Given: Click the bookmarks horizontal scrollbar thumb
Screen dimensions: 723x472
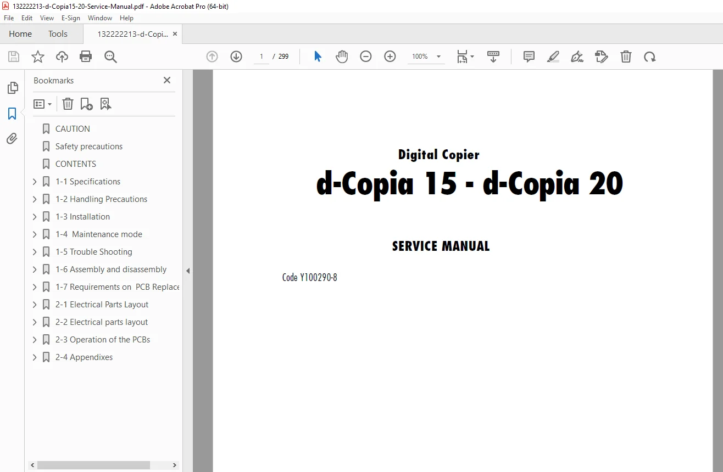Looking at the screenshot, I should [x=93, y=465].
